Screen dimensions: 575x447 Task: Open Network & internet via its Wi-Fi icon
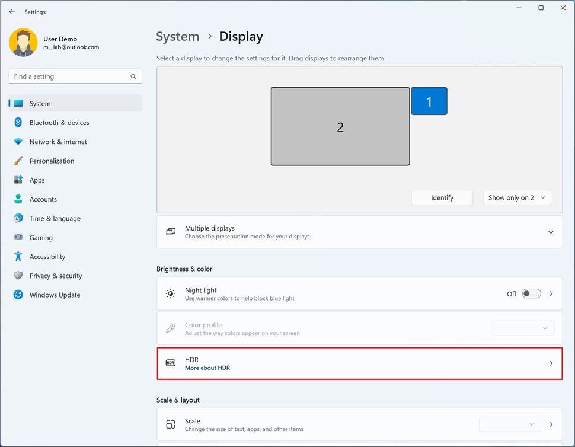pos(18,142)
